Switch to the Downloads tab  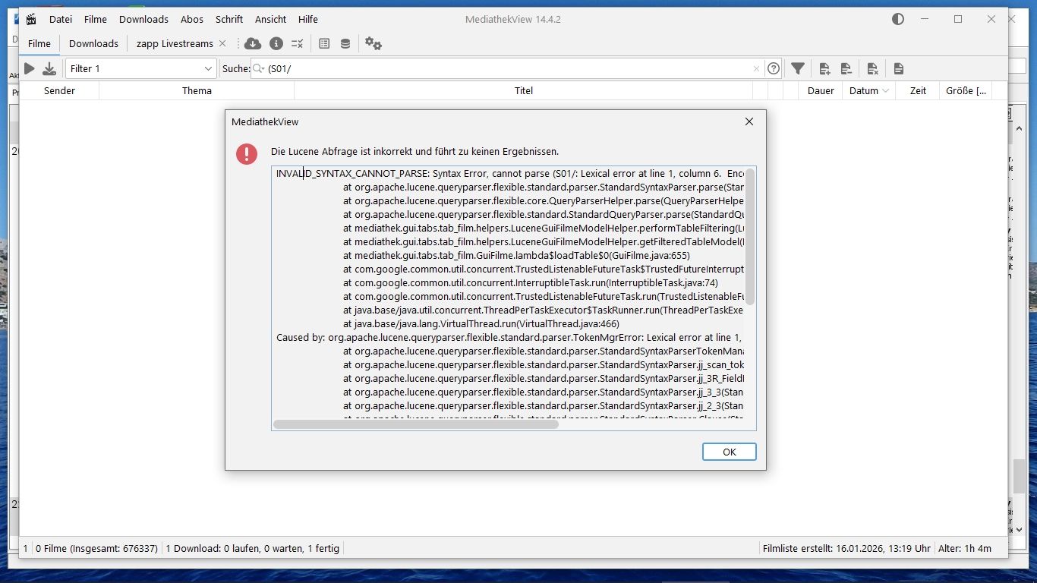[x=93, y=43]
